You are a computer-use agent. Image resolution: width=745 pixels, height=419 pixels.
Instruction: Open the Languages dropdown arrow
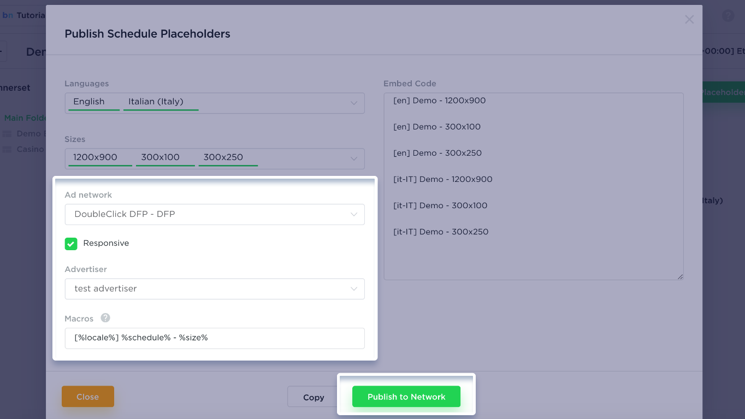[x=354, y=103]
